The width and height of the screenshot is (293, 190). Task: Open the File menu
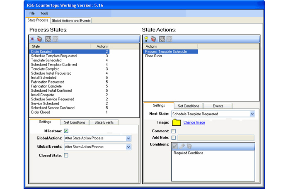(x=32, y=13)
